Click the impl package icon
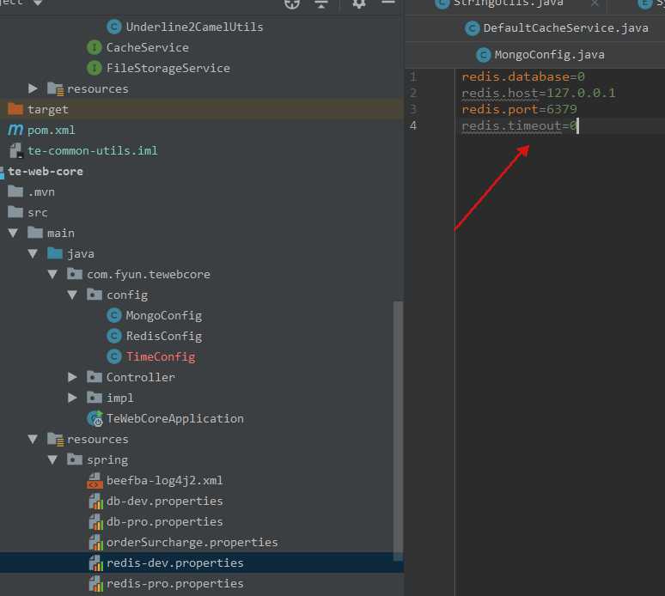Screen dimensions: 665x596 (95, 398)
